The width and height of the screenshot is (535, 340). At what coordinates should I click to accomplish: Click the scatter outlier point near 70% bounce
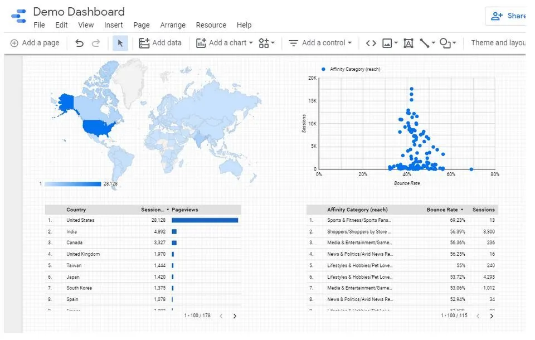pyautogui.click(x=471, y=169)
